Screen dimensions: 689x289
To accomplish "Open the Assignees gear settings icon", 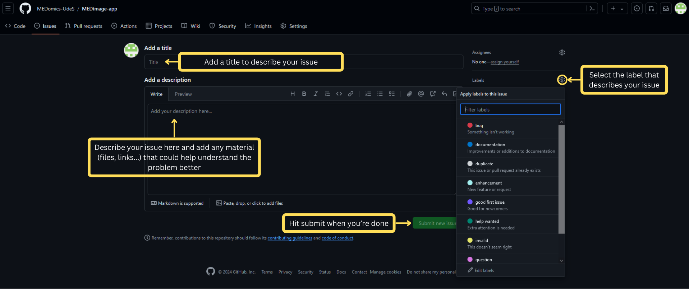I will 562,53.
